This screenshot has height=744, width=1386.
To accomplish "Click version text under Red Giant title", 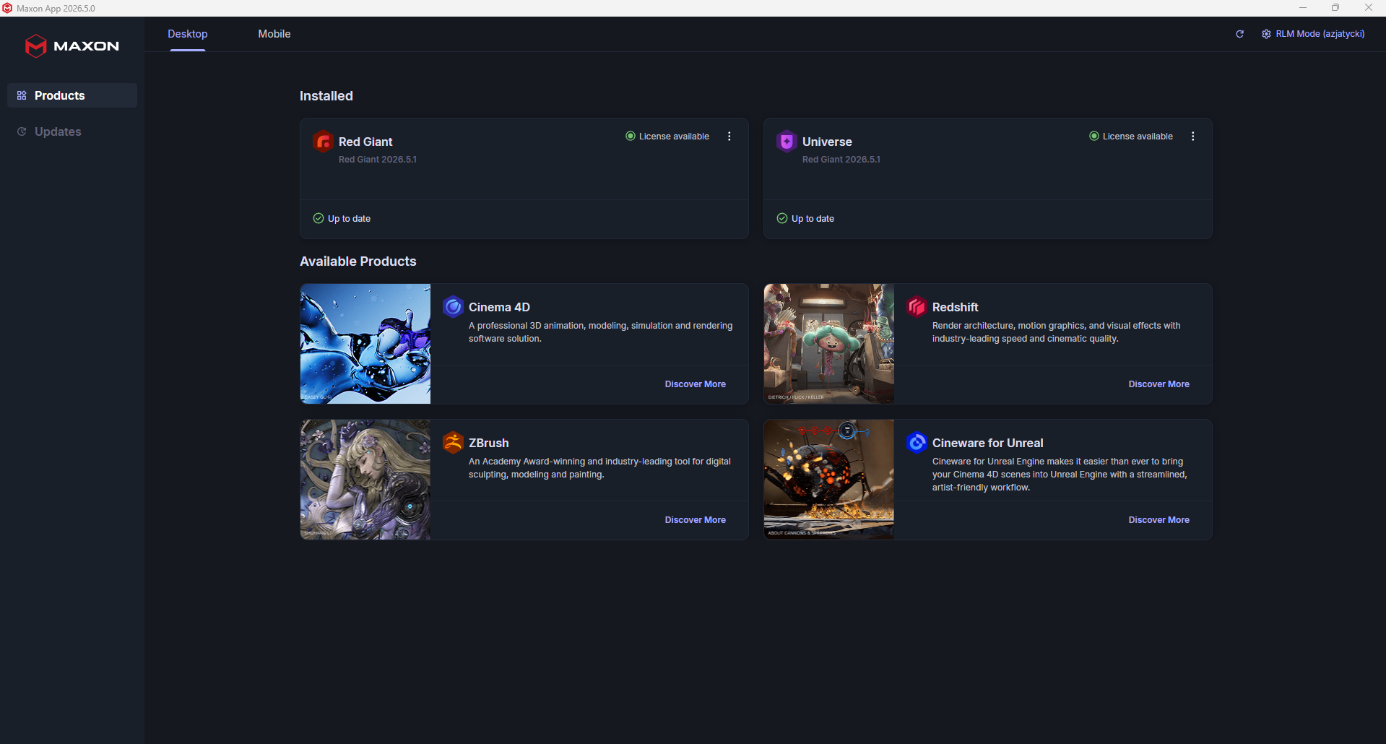I will click(x=378, y=160).
